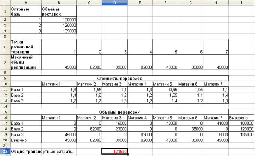Click the 'Вывезено' column header cell
This screenshot has height=156, width=255.
[241, 118]
